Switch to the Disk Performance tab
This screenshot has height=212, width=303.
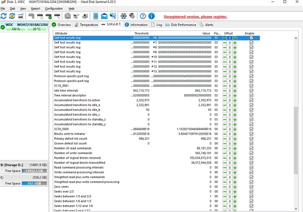(x=181, y=25)
